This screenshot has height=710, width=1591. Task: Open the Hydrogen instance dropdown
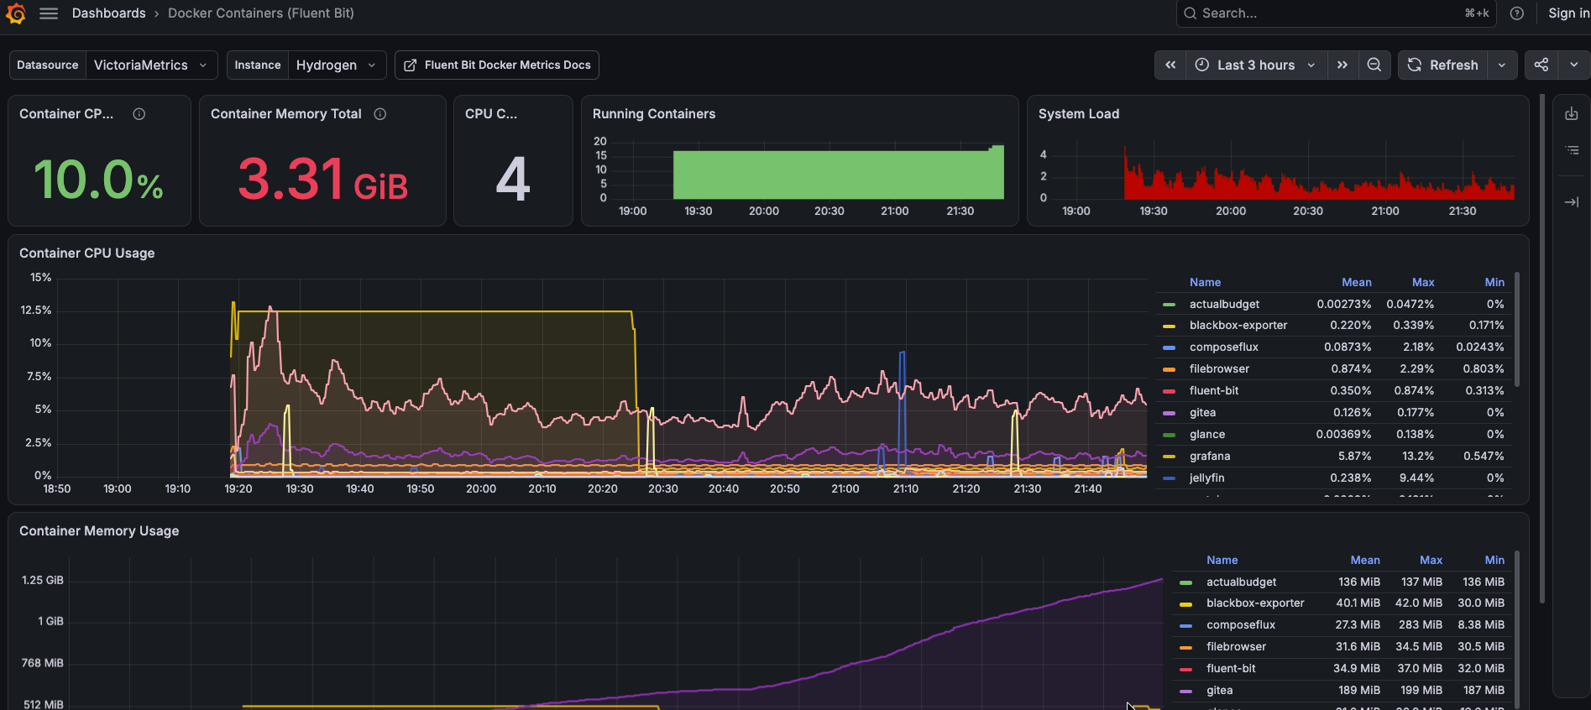click(337, 65)
